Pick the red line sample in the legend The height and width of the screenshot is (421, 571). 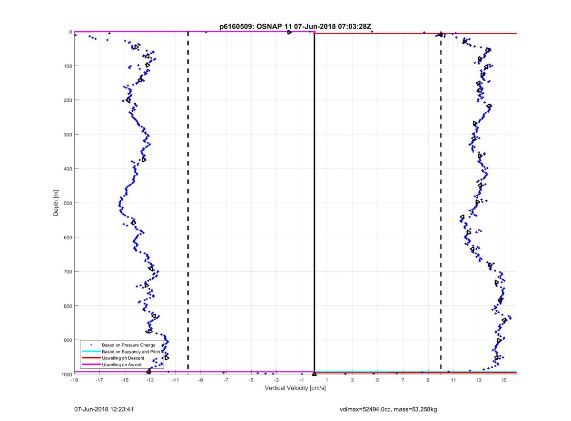click(91, 358)
